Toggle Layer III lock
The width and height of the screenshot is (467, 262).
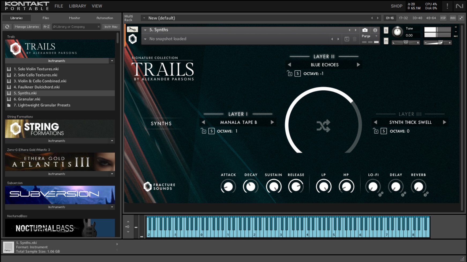coord(376,131)
